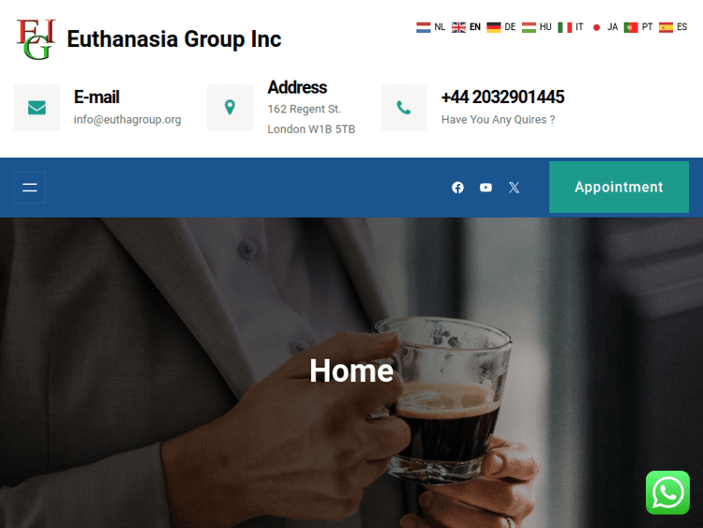Switch language to NL Dutch
703x528 pixels.
[430, 27]
